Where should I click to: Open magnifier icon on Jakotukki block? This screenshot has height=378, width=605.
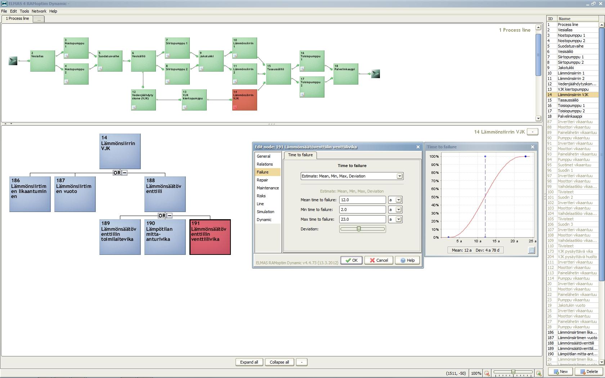202,68
